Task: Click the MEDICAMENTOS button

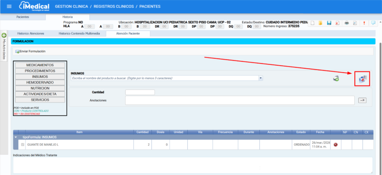Action: coord(40,65)
